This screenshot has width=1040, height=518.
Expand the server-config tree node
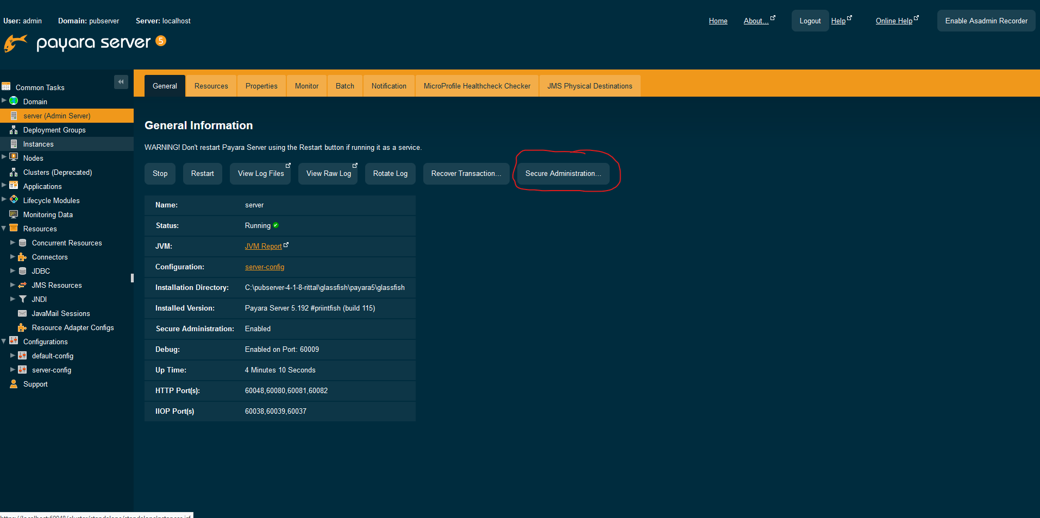[x=12, y=369]
